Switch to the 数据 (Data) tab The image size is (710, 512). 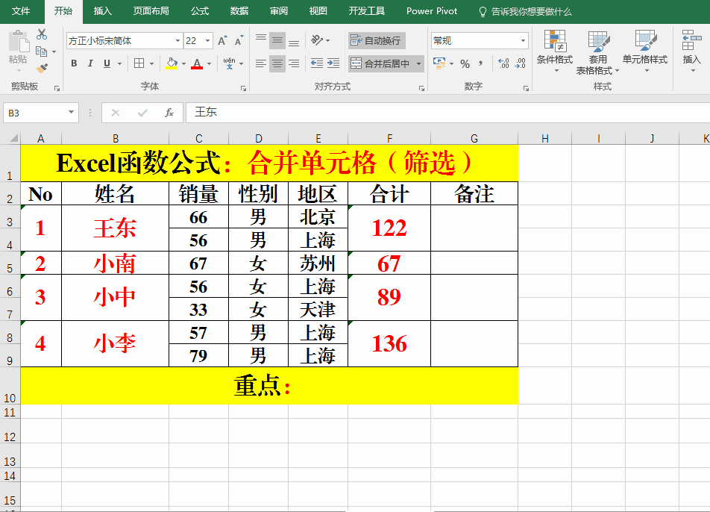(239, 11)
